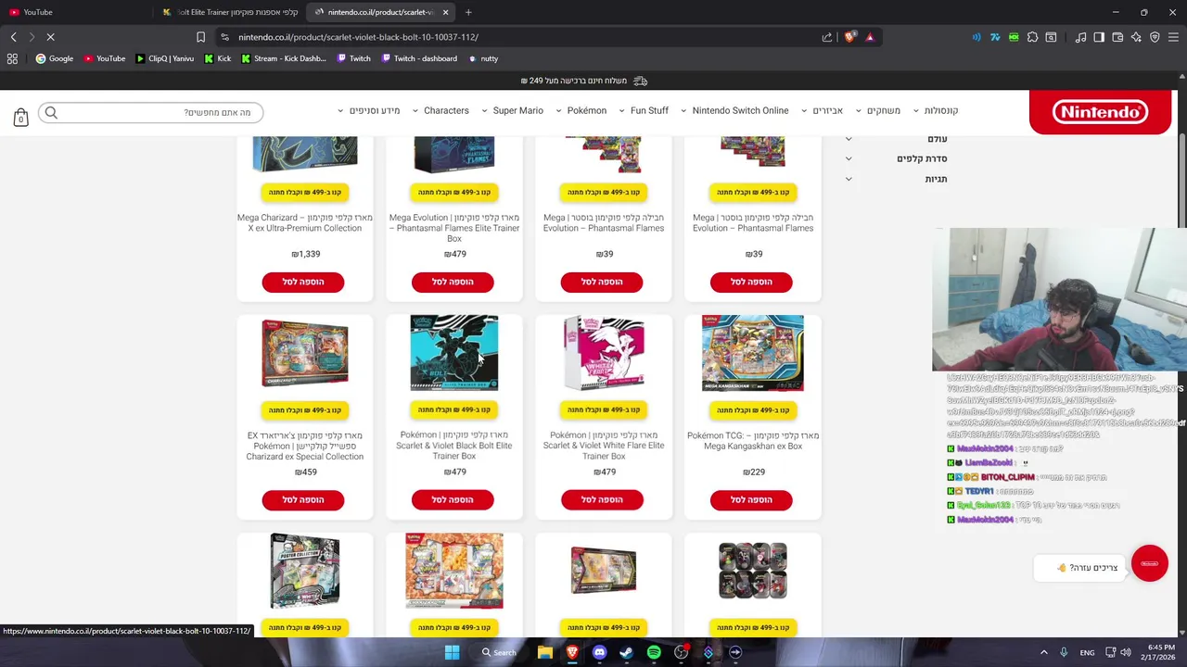
Task: Open a new browser tab
Action: tap(468, 12)
